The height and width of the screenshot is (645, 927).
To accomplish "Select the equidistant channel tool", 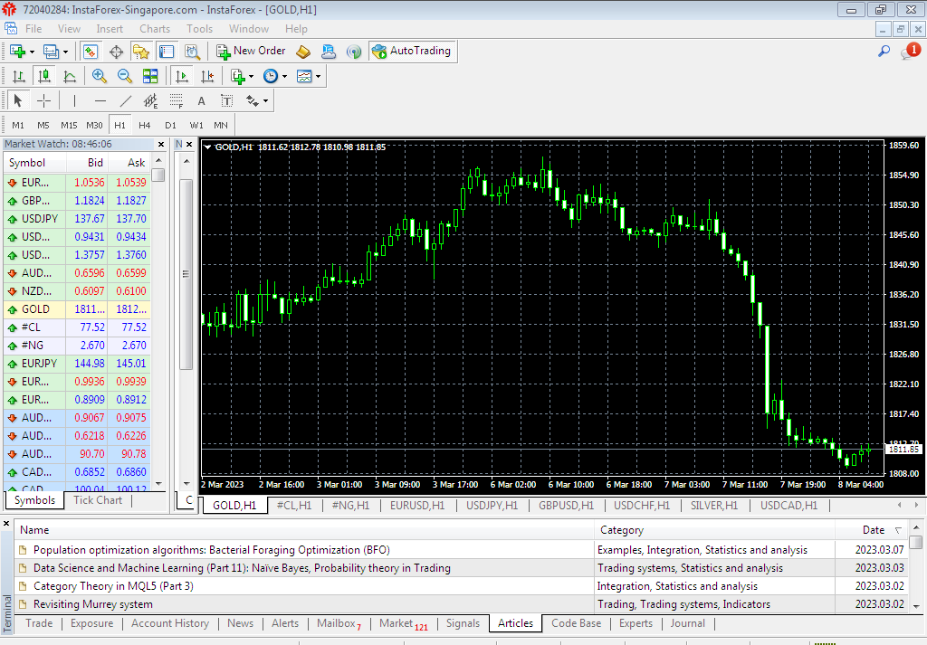I will (151, 101).
